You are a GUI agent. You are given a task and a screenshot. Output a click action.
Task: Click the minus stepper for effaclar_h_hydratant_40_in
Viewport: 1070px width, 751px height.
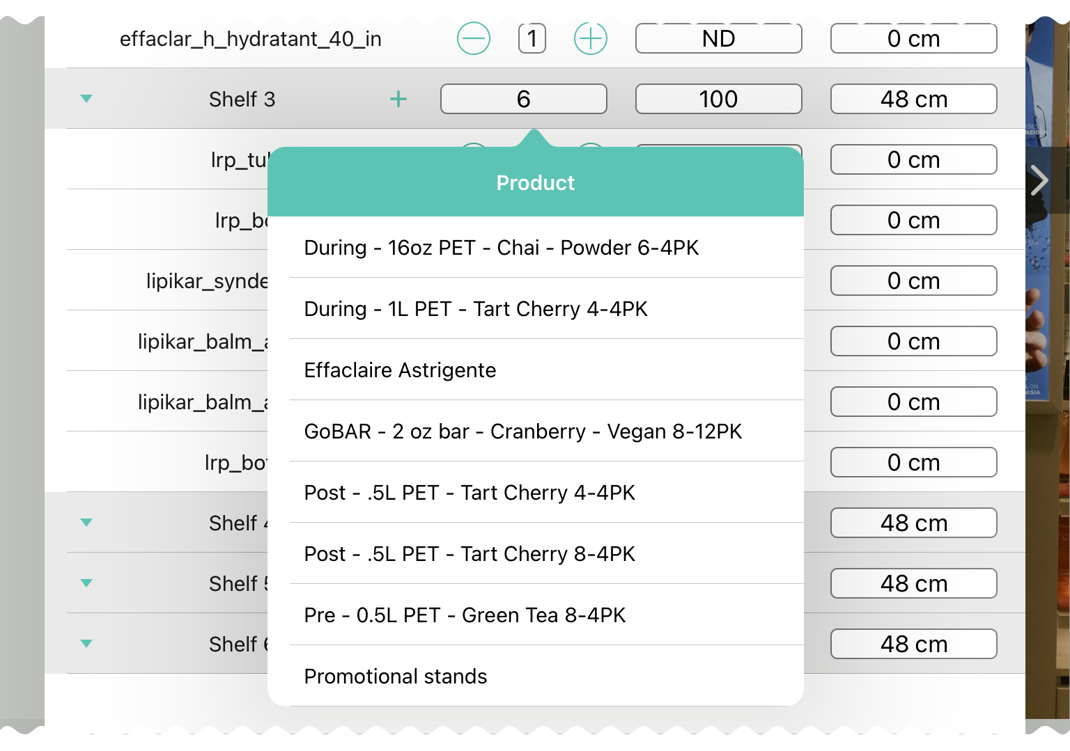coord(474,39)
